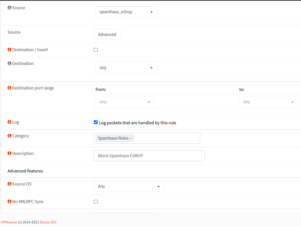Click the gray info icon beside Destination

9,63
